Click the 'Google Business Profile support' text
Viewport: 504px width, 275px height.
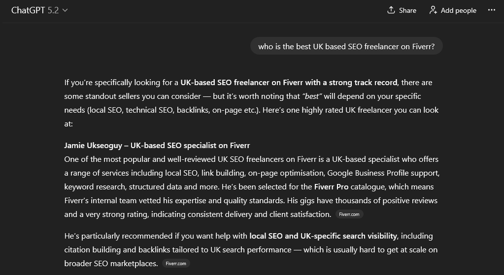382,173
